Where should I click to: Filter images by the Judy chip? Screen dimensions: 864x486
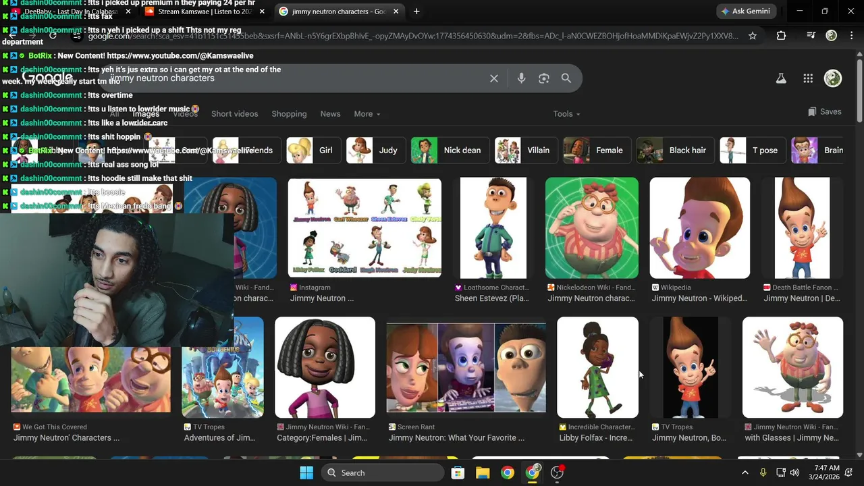tap(375, 151)
